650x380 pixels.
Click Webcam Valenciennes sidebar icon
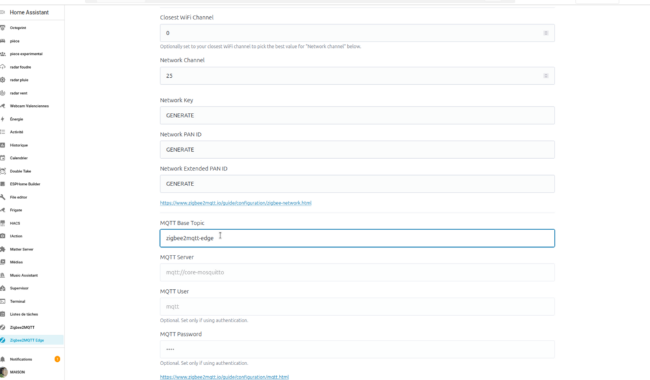(3, 106)
